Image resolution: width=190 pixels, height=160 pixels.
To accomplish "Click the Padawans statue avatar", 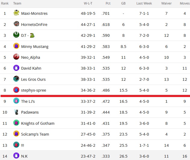I will tap(16, 112).
